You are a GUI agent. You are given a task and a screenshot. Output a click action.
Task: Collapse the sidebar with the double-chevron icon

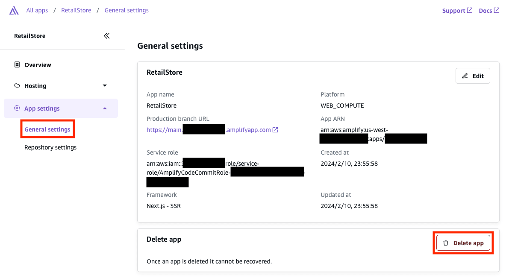click(106, 36)
